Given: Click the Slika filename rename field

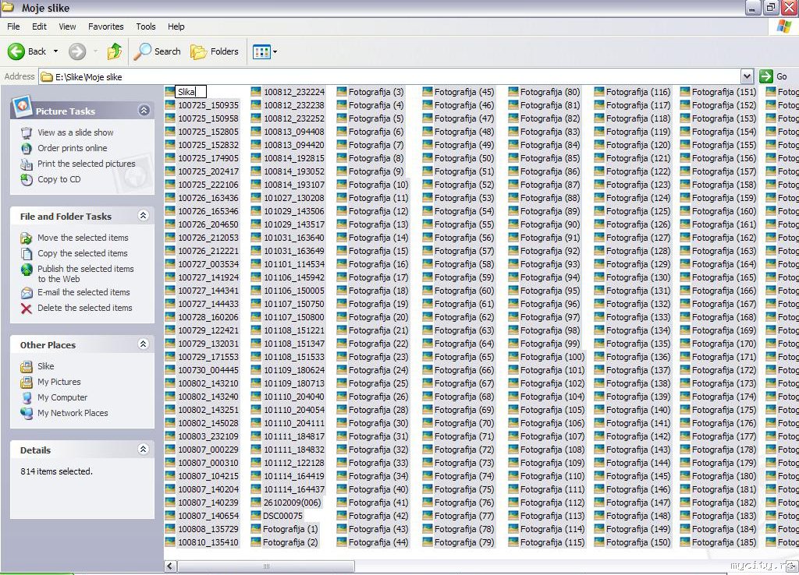Looking at the screenshot, I should coord(190,92).
